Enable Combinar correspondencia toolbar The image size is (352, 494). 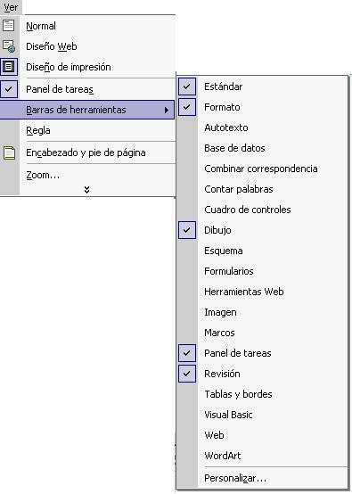(262, 169)
